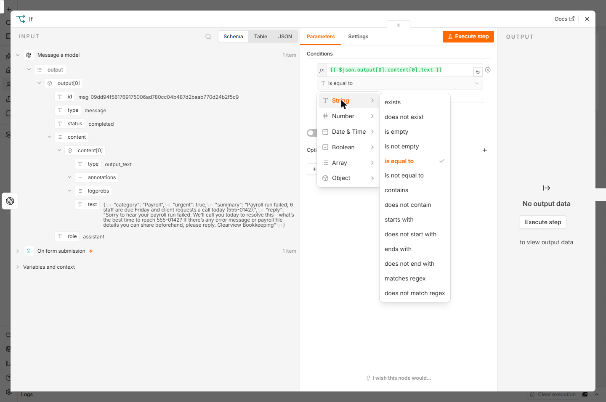Open the Array operator submenu
Screen dimensions: 606x402
click(348, 163)
